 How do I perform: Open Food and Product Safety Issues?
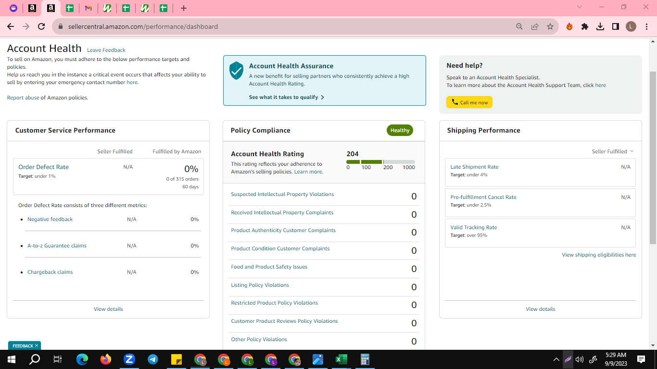(x=269, y=267)
